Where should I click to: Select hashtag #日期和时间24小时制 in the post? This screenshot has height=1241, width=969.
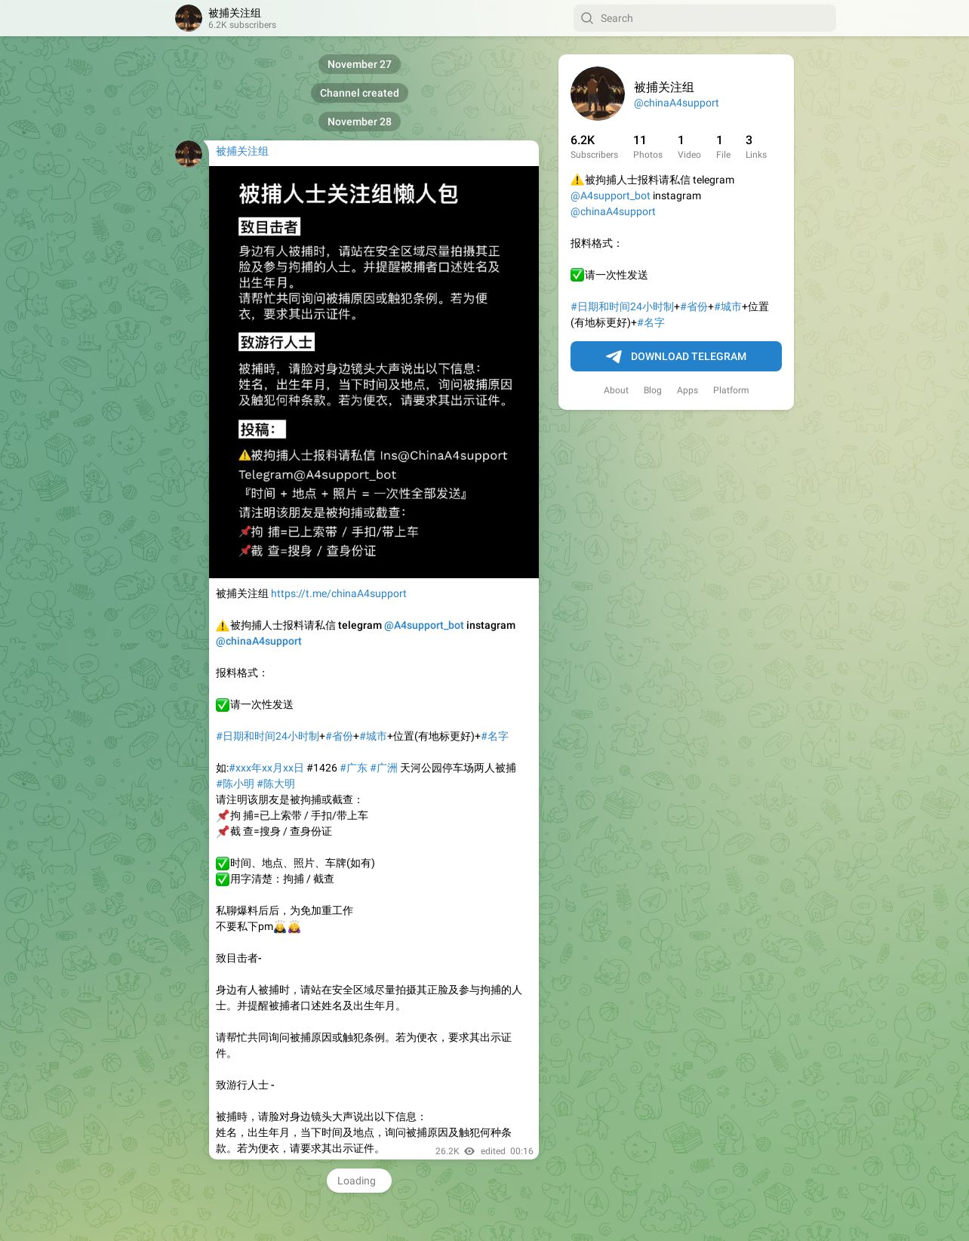click(267, 736)
